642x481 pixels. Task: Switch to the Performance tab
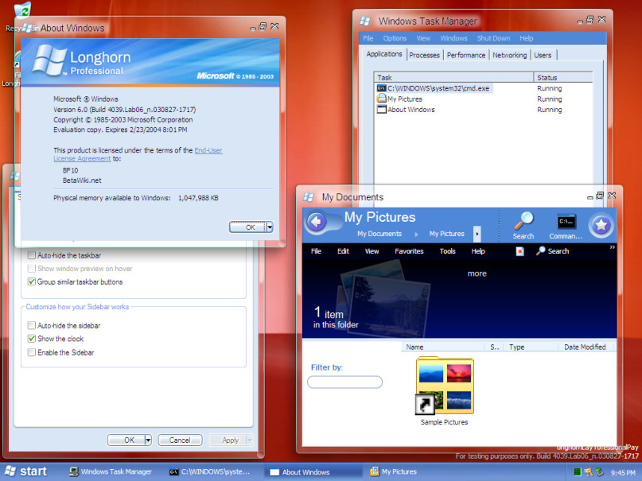pyautogui.click(x=465, y=55)
